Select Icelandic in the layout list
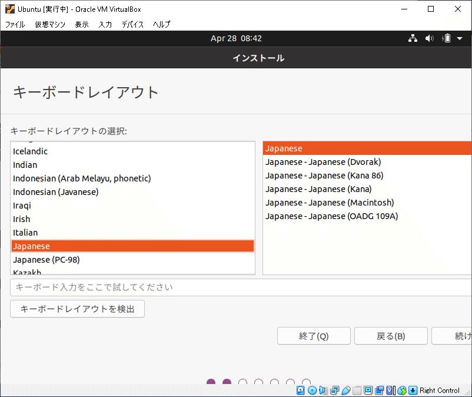Viewport: 472px width, 397px height. [x=132, y=151]
